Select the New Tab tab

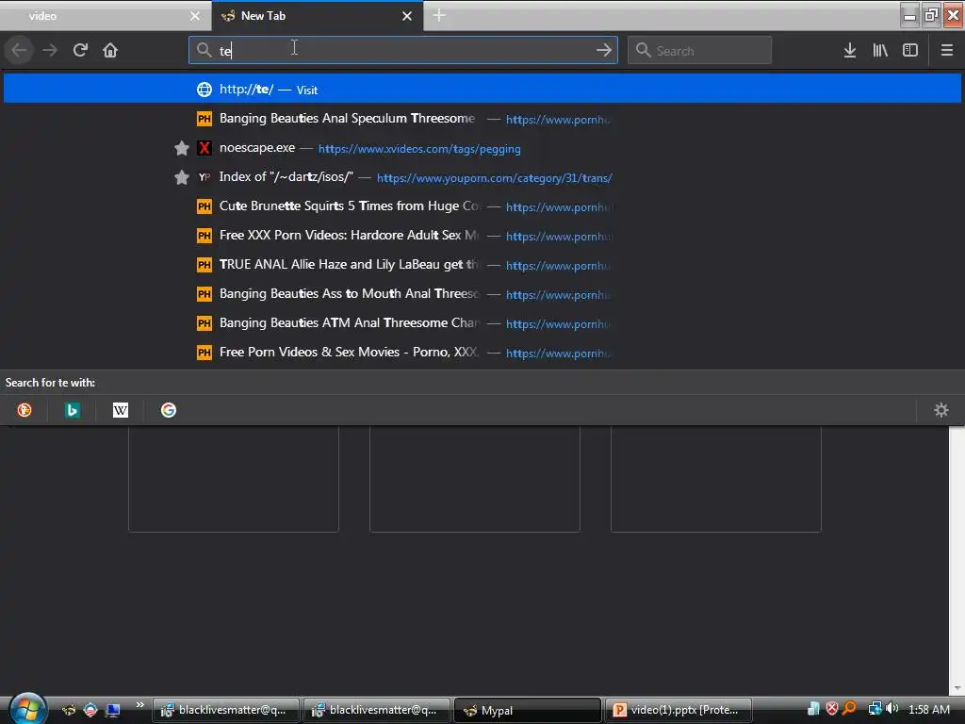(317, 16)
